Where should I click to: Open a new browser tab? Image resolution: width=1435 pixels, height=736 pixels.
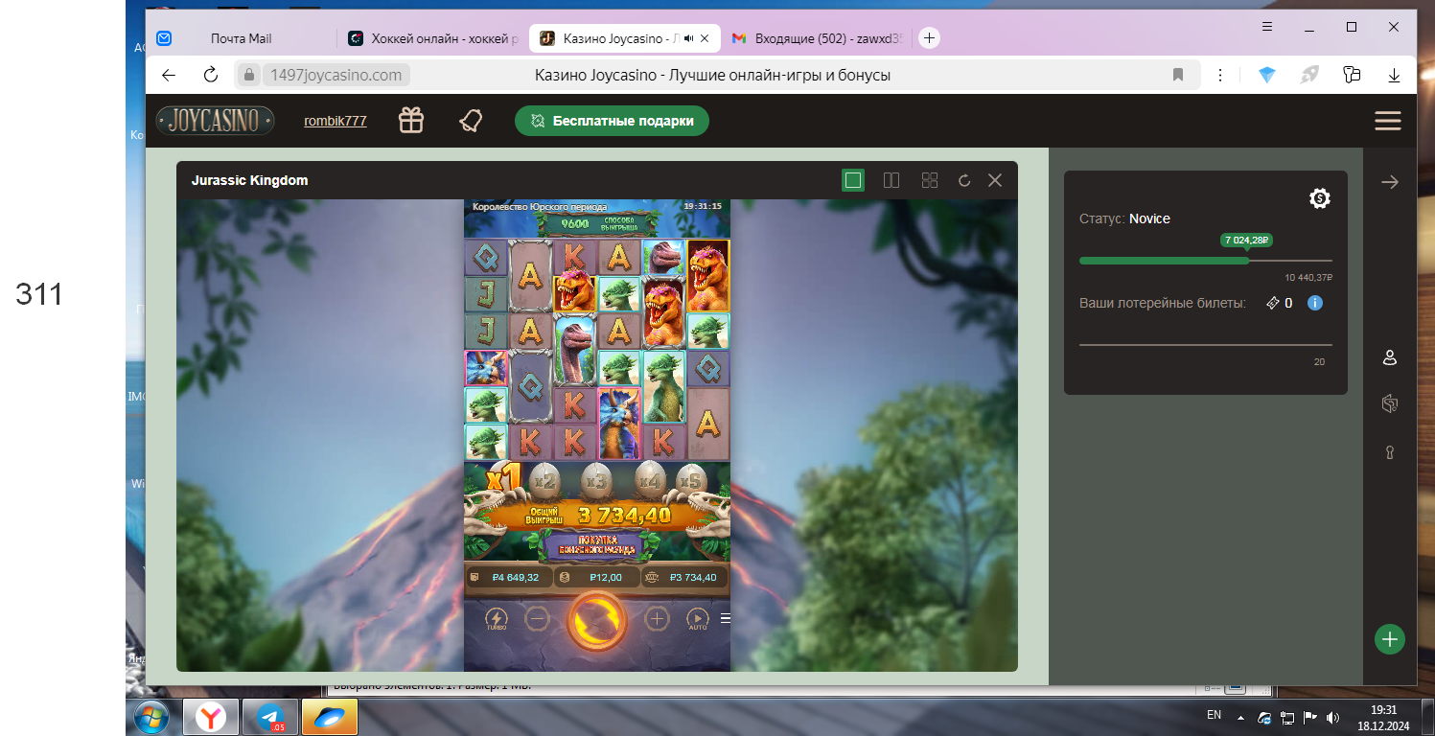[929, 38]
